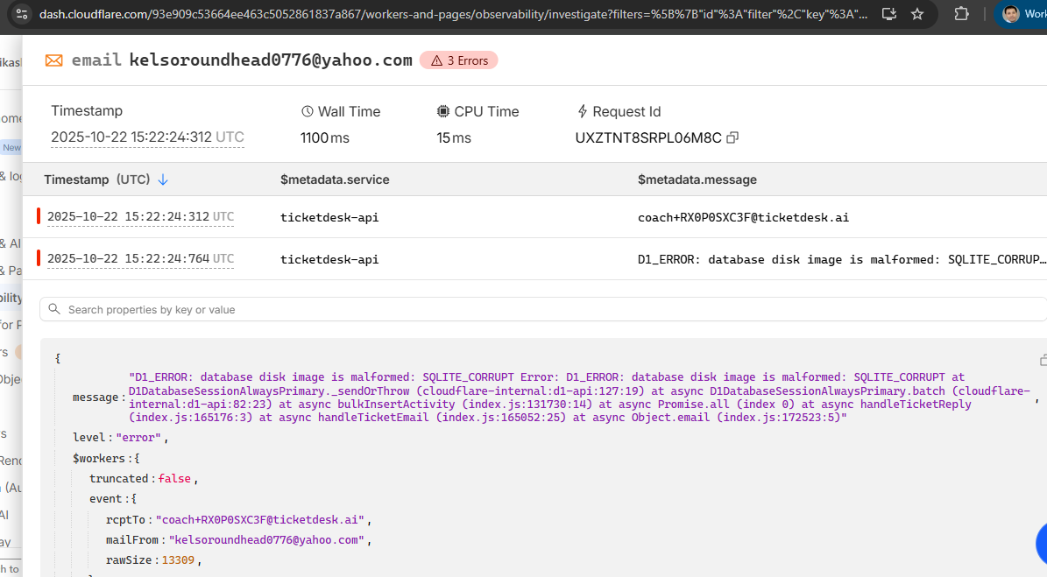The image size is (1047, 577).
Task: Click the rcptTo value coach+RX0P0SXC3F@ticketdesk.ai
Action: tap(260, 519)
